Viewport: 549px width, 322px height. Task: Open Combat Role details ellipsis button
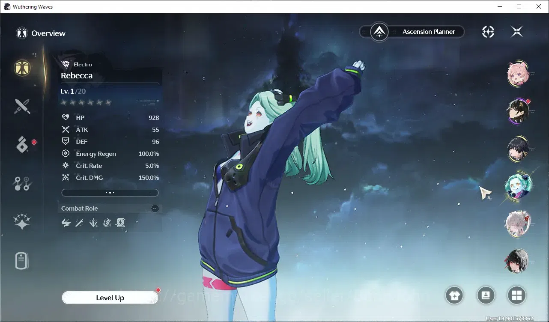point(155,209)
